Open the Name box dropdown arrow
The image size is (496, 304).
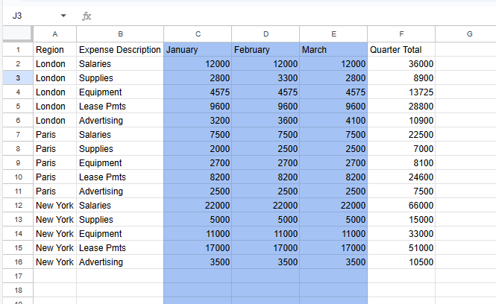click(x=63, y=16)
